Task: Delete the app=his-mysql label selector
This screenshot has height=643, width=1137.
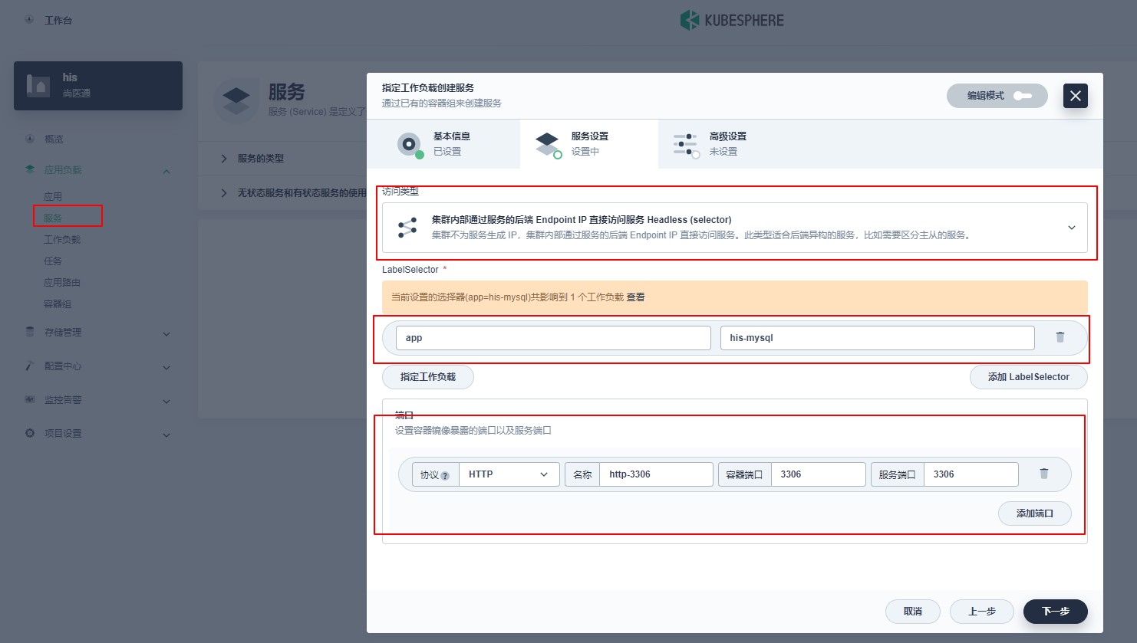Action: click(1060, 337)
